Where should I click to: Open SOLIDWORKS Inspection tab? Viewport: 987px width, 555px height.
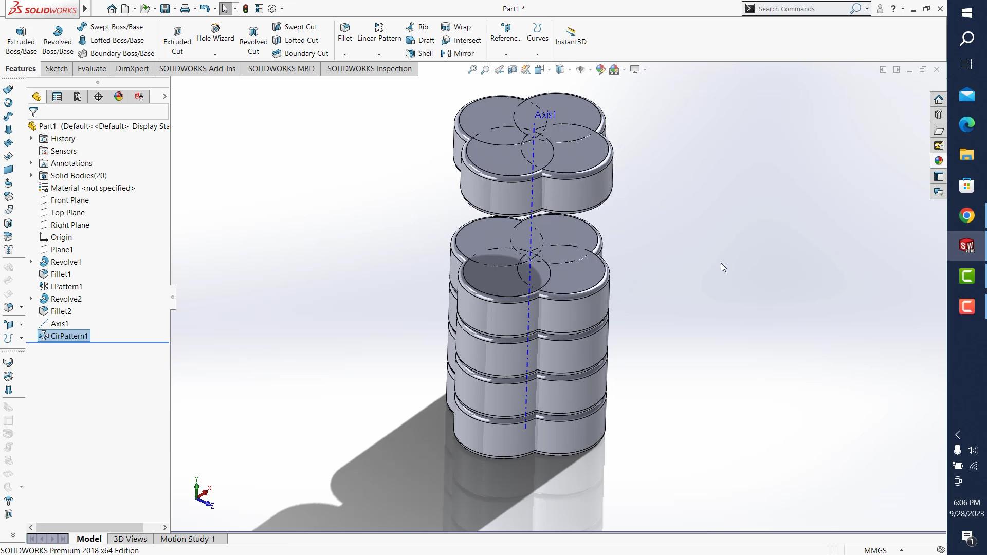coord(370,69)
